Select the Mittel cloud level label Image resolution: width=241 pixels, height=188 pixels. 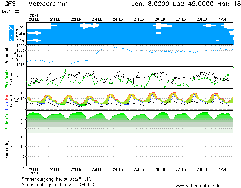(x=22, y=34)
